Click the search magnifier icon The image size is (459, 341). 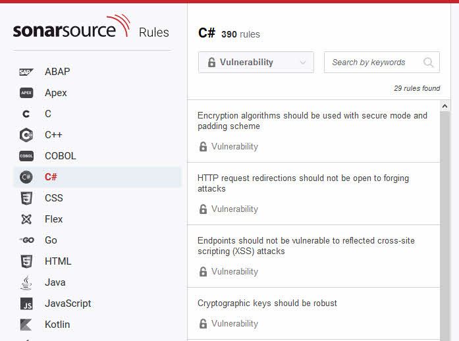coord(428,62)
